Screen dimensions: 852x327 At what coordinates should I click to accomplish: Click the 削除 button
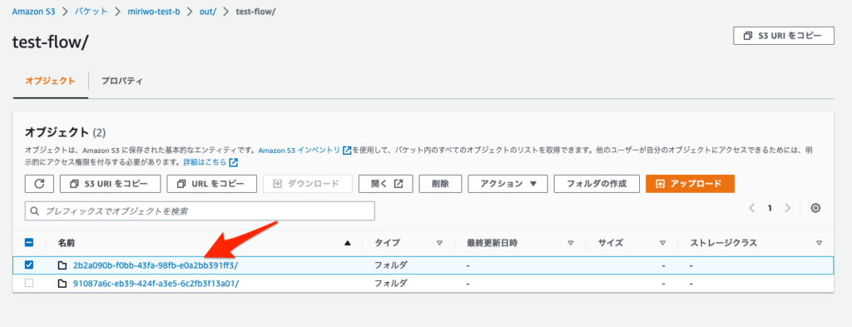click(440, 184)
